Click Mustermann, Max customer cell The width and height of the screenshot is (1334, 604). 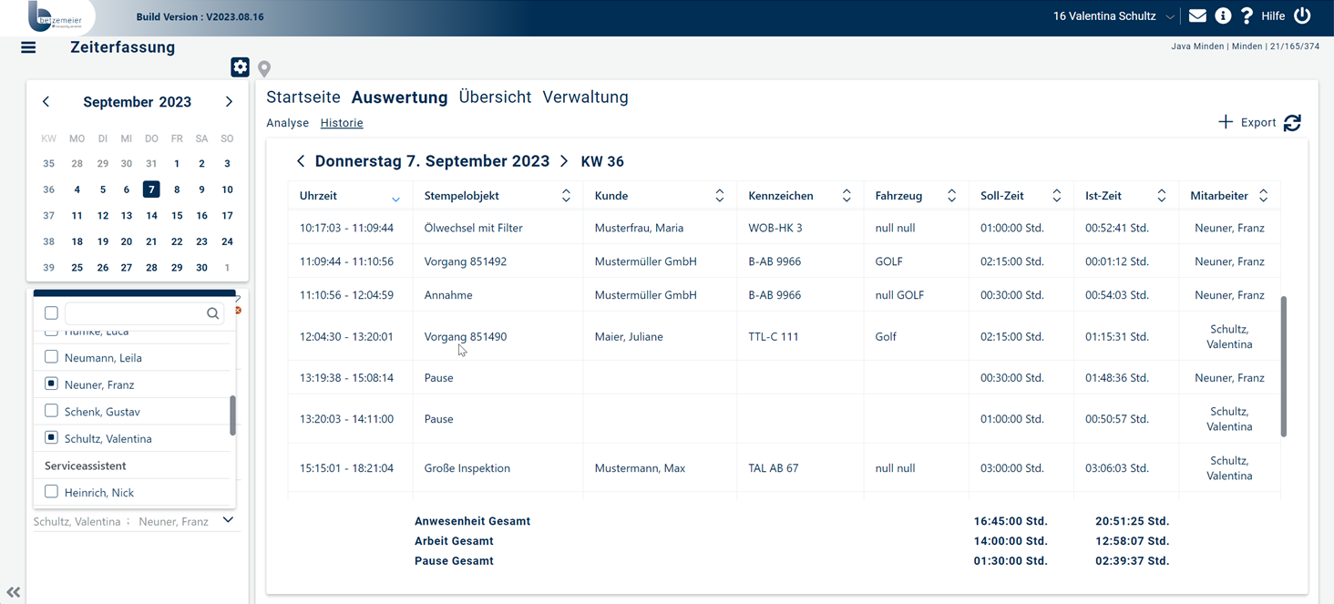click(x=640, y=468)
